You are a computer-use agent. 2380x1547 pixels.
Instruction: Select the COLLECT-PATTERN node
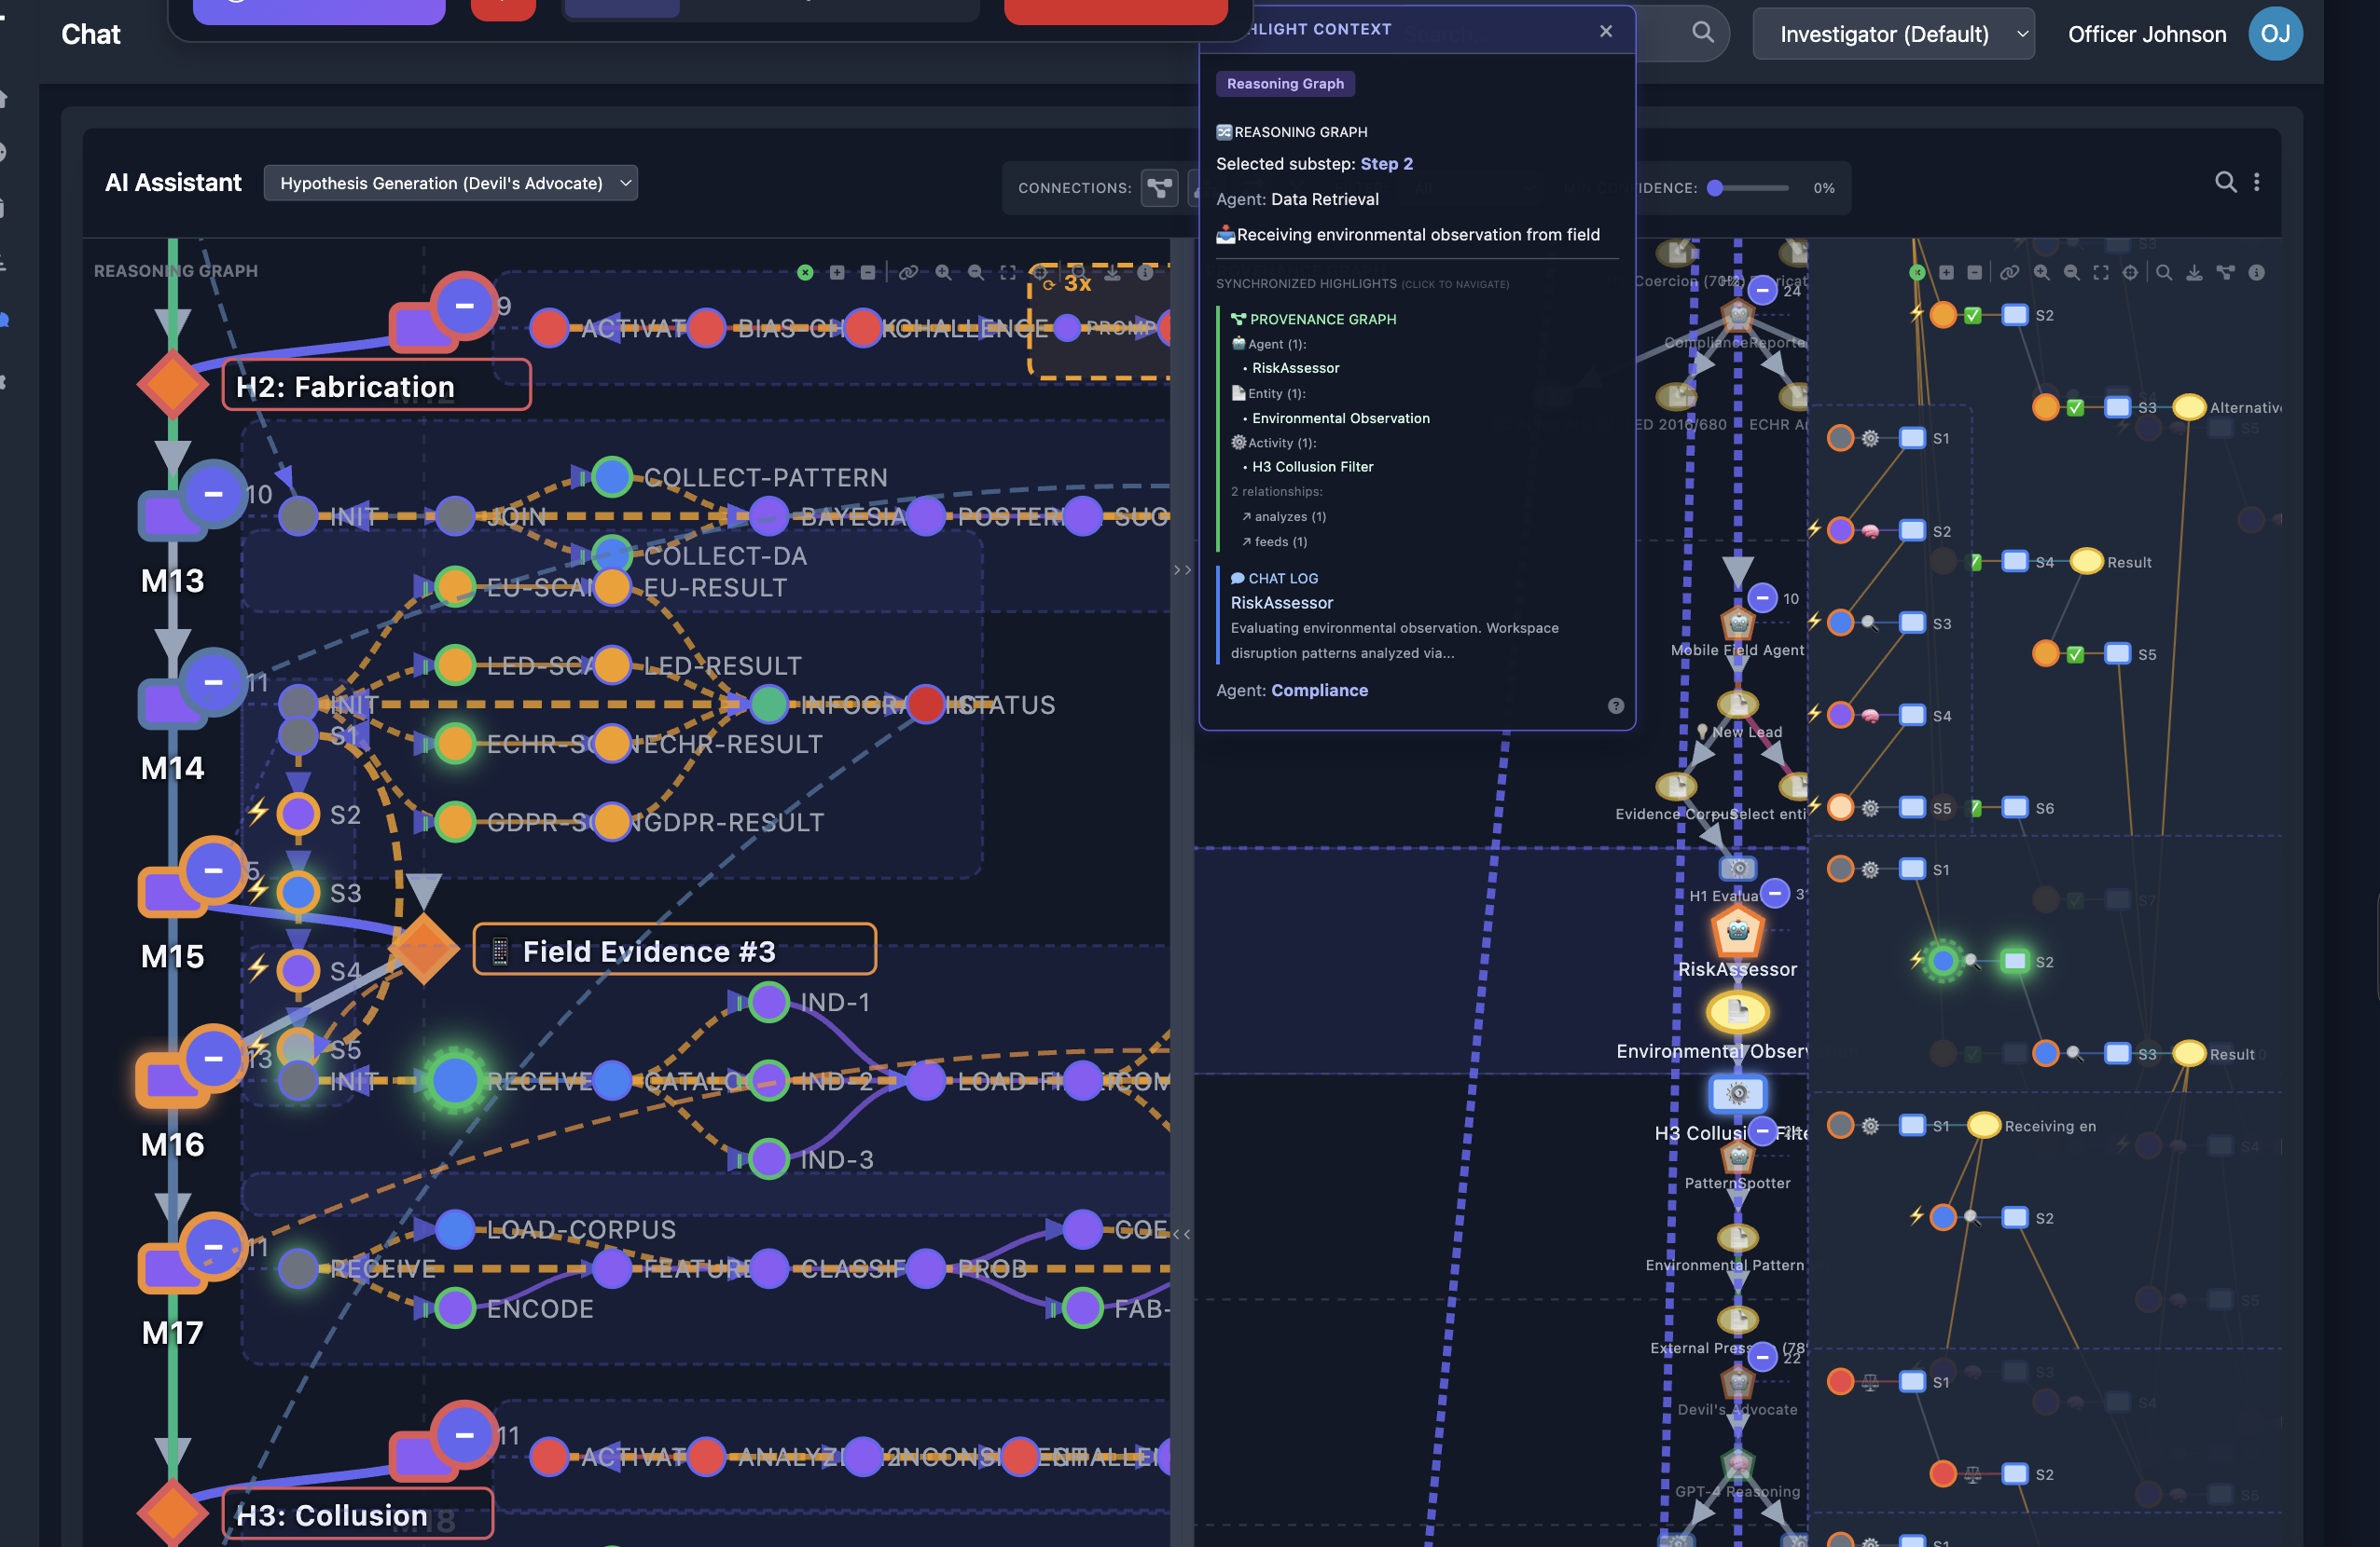(612, 477)
